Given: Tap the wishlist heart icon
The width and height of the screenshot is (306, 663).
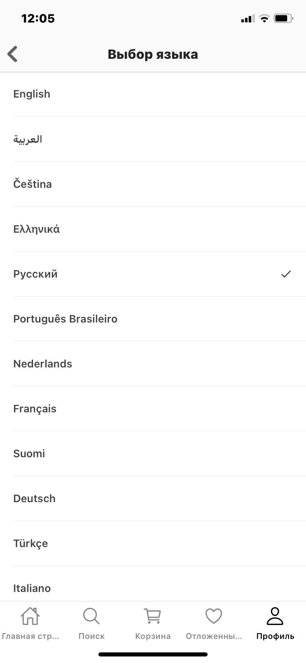Looking at the screenshot, I should coord(213,616).
